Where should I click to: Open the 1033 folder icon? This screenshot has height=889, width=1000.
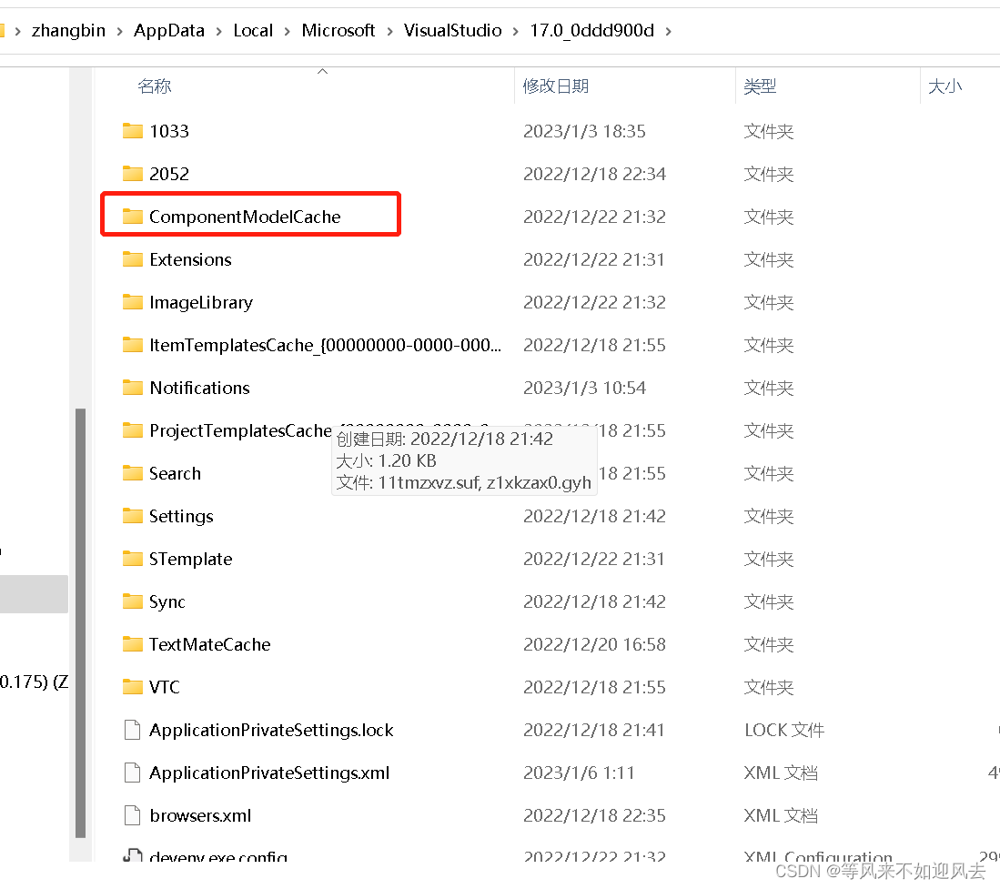(x=133, y=131)
